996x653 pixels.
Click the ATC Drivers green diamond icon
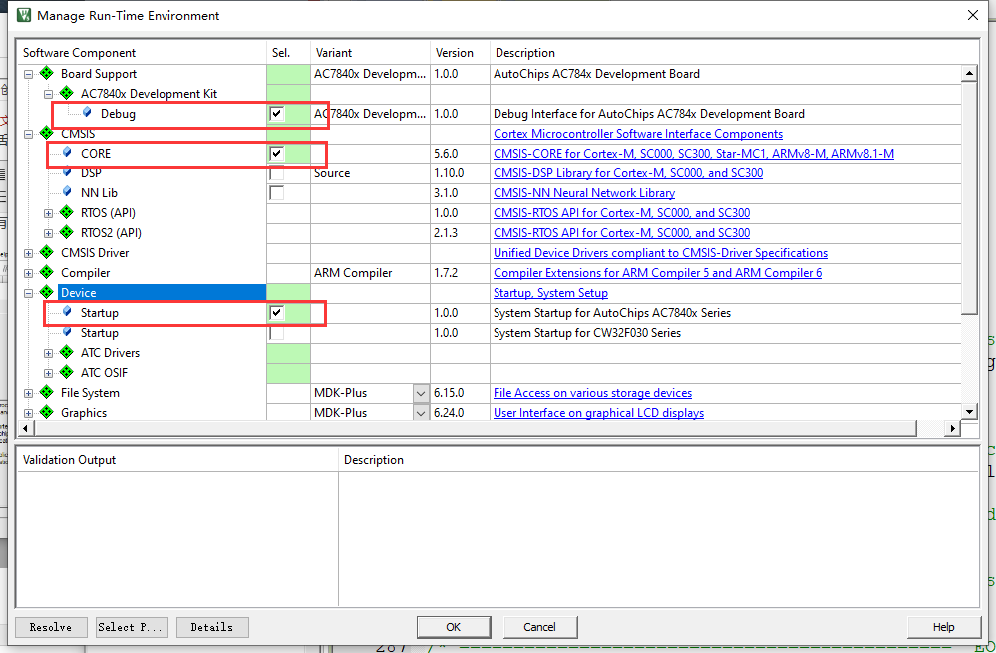point(67,352)
